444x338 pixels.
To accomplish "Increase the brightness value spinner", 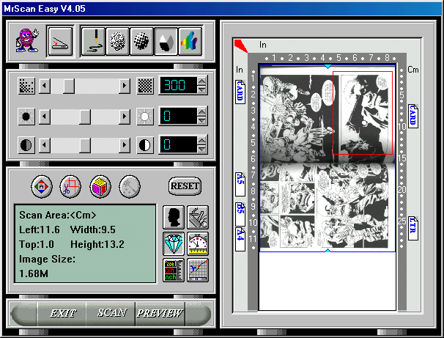I will click(202, 112).
